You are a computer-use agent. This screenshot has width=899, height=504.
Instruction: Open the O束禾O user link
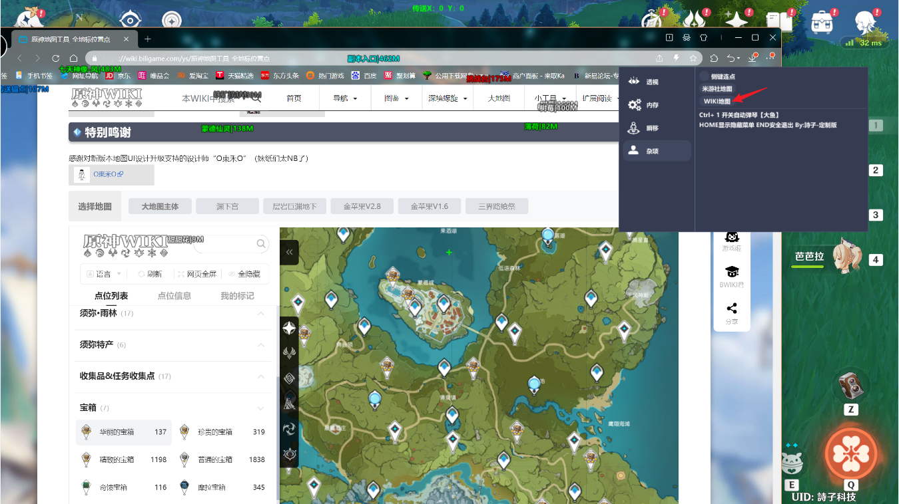click(x=108, y=174)
